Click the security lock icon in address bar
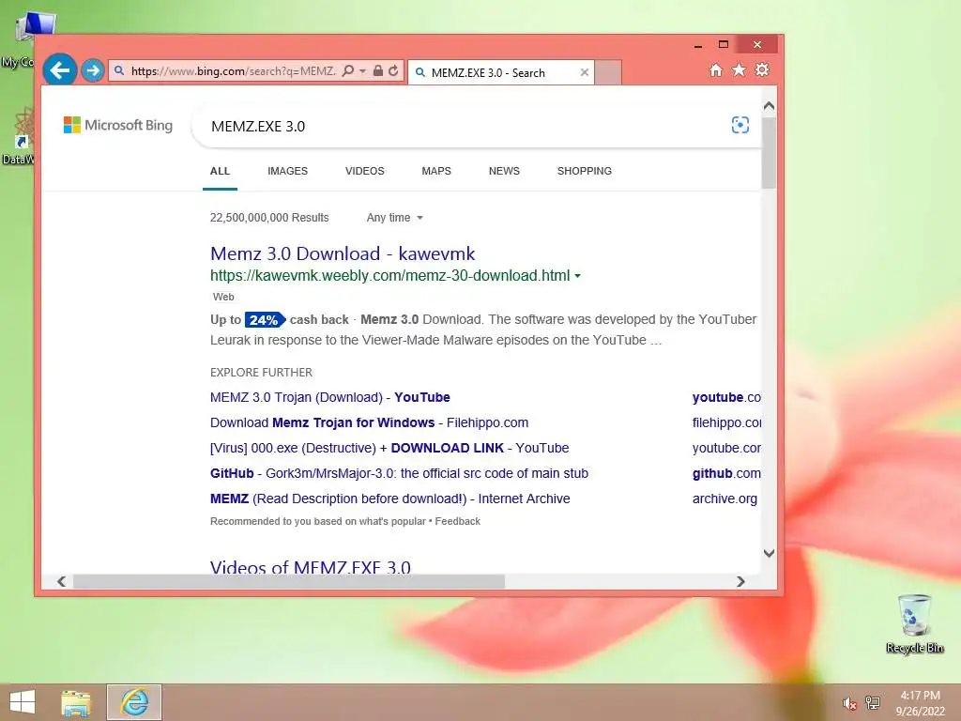This screenshot has width=961, height=721. pyautogui.click(x=378, y=70)
